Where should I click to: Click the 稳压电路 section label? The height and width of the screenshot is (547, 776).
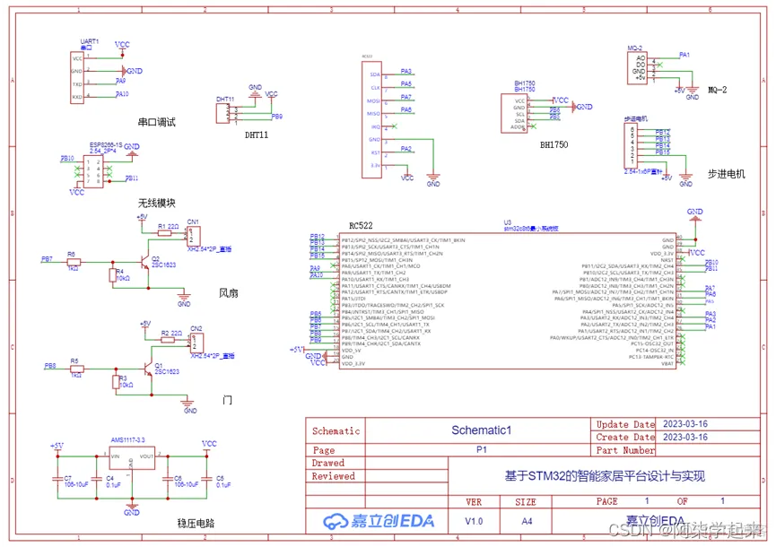tap(196, 524)
